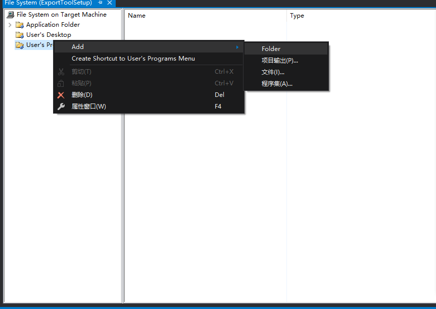Click the target machine computer icon

pos(10,15)
